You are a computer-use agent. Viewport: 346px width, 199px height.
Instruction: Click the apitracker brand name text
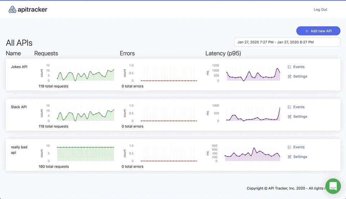pyautogui.click(x=32, y=9)
